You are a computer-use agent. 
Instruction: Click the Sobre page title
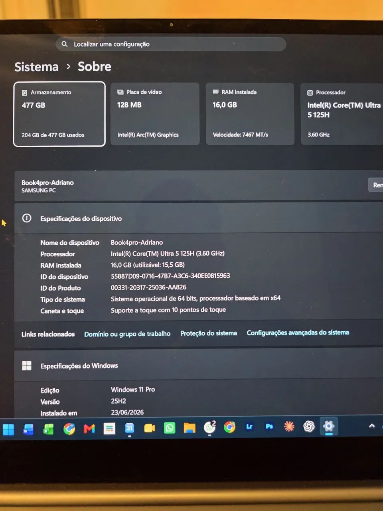click(x=95, y=66)
